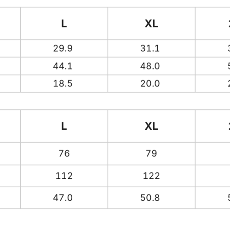Click the XL header in top table
This screenshot has width=230, height=230.
pos(151,23)
